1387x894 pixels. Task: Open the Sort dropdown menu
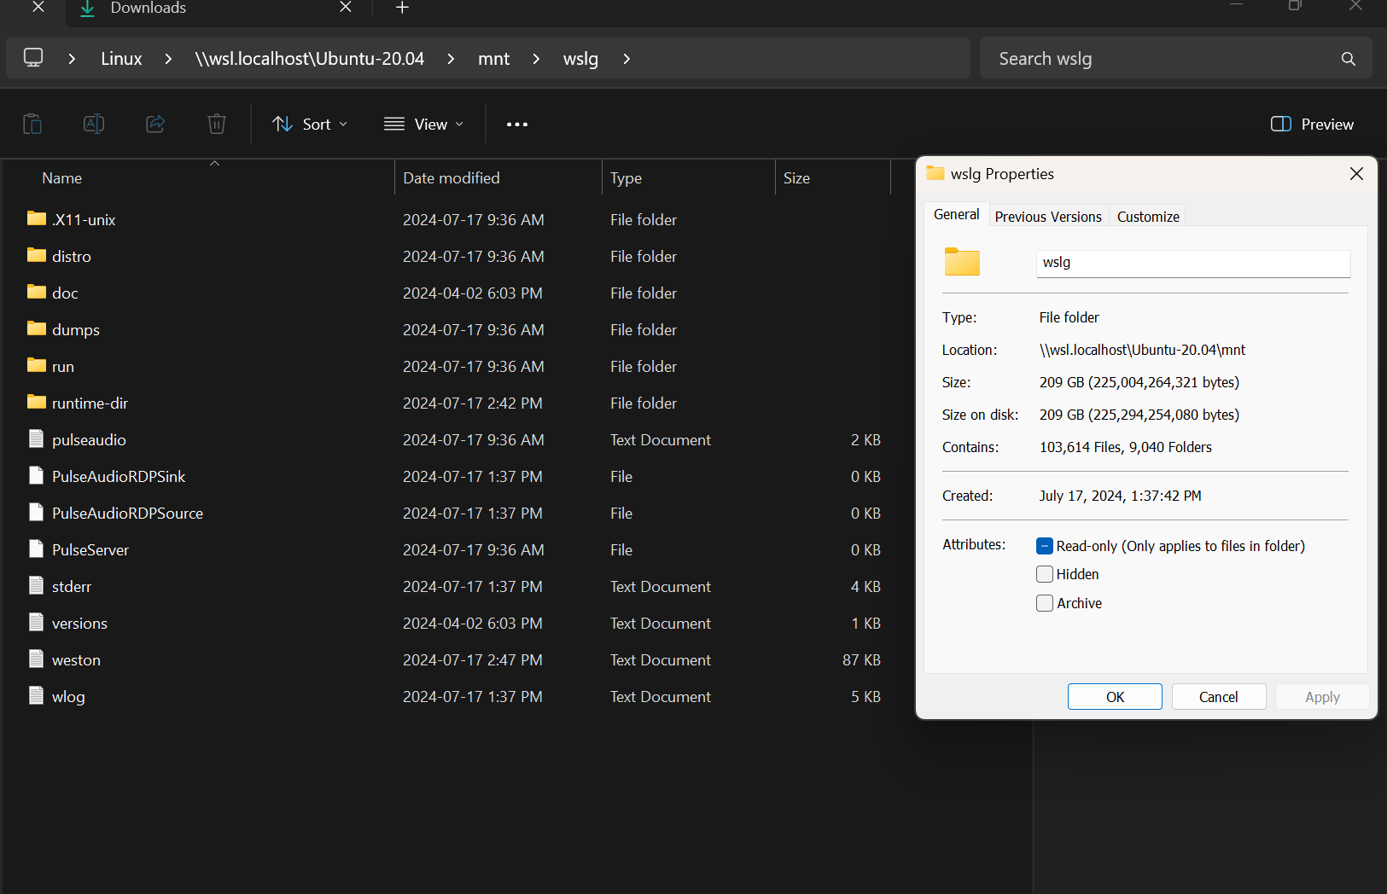[x=310, y=125]
